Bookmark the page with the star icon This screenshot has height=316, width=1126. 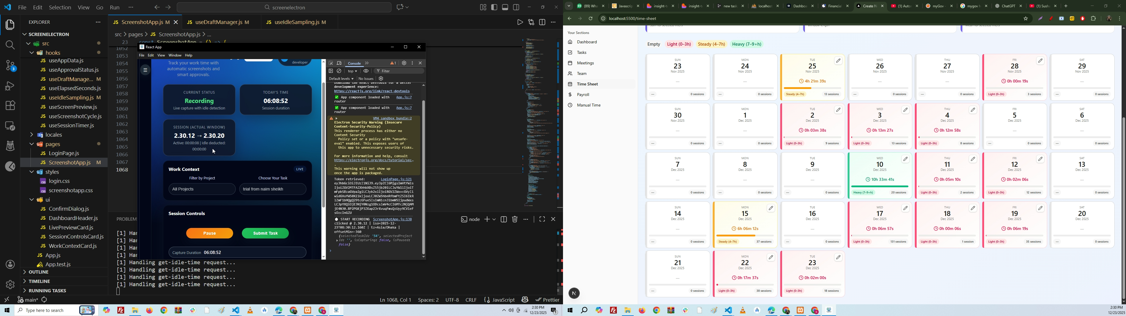pyautogui.click(x=1025, y=19)
